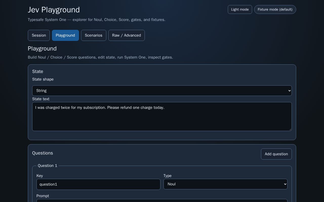Screen dimensions: 324x202
Task: Open the Raw / Advanced tab
Action: [127, 35]
